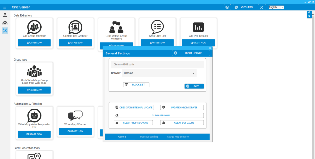The image size is (315, 159).
Task: Click UPDATE CHROMEDRIVER button
Action: coord(182,107)
